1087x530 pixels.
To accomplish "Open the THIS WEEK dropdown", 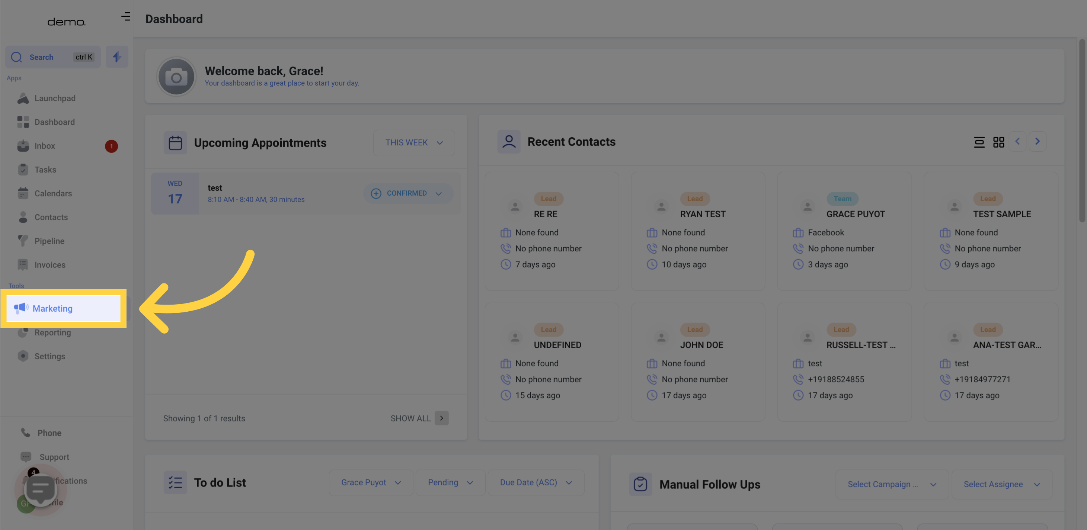I will [413, 143].
